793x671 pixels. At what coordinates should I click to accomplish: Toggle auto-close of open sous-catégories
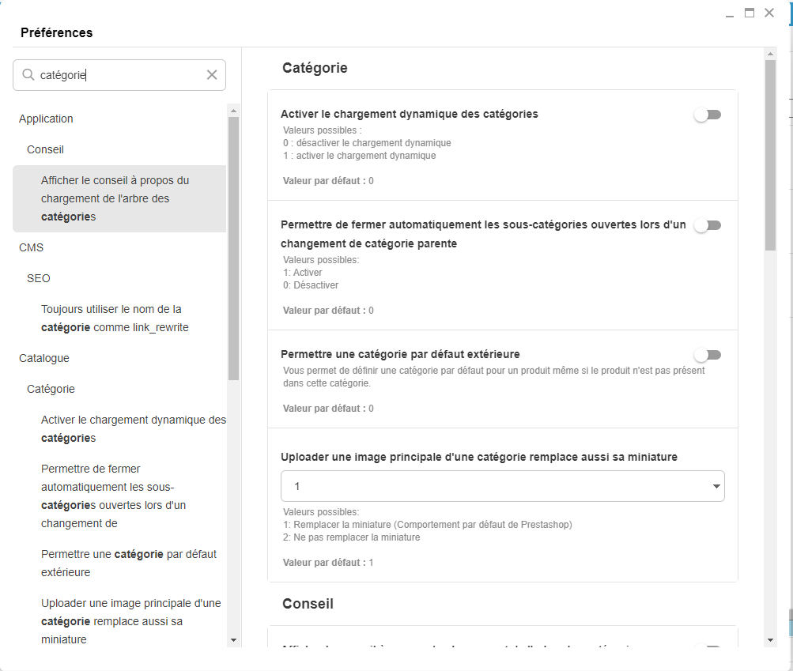(707, 225)
